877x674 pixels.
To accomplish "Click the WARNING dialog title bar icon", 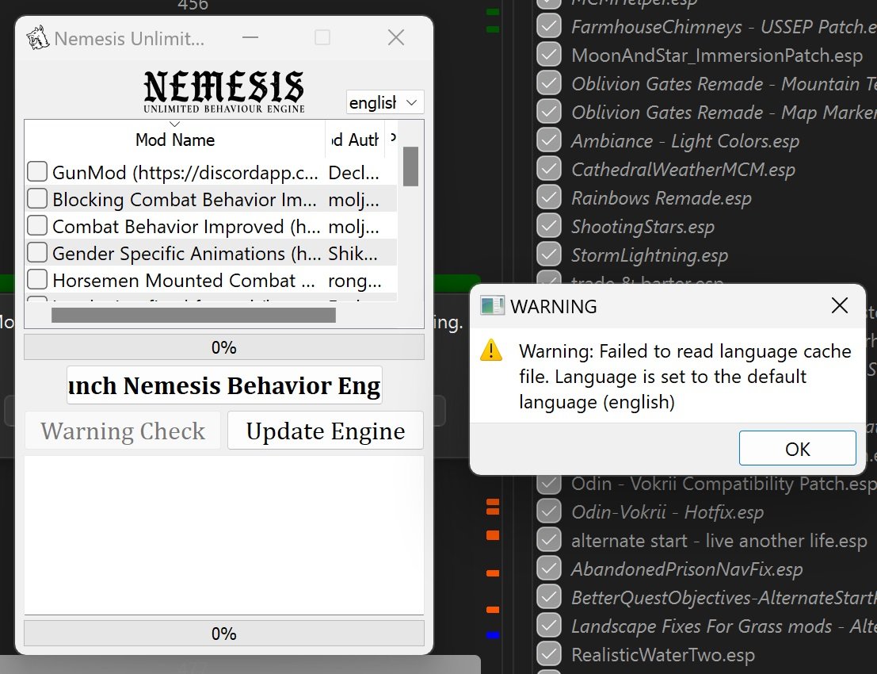I will point(493,306).
